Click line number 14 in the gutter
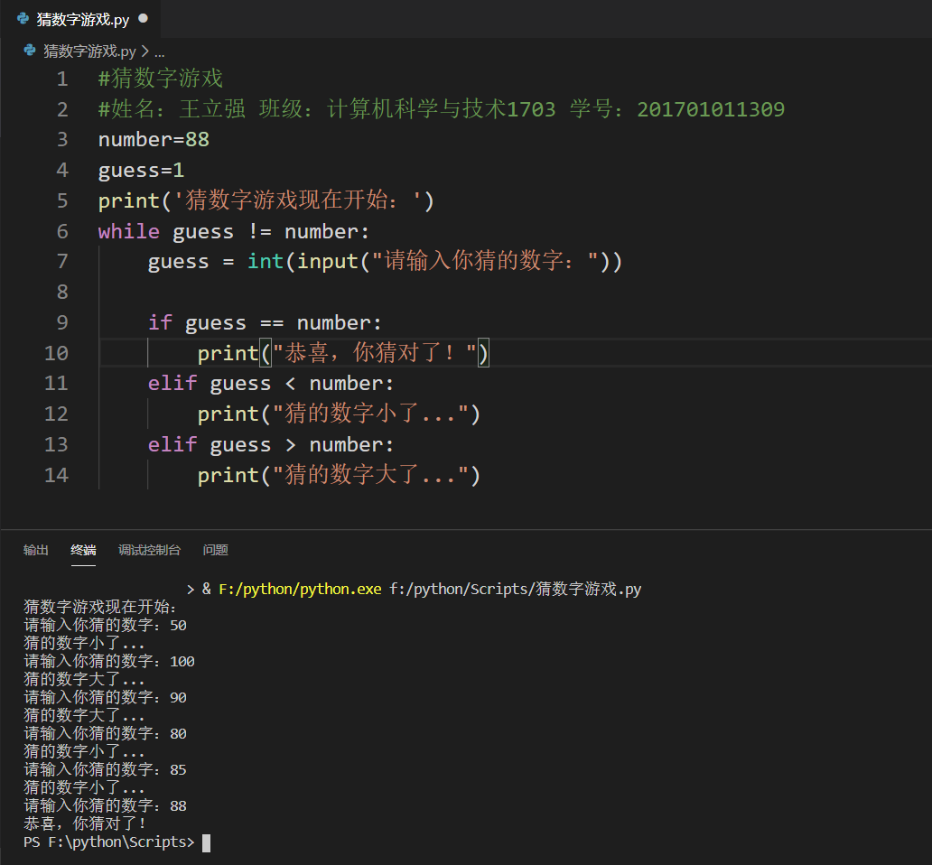Screen dimensions: 932x865 click(56, 474)
